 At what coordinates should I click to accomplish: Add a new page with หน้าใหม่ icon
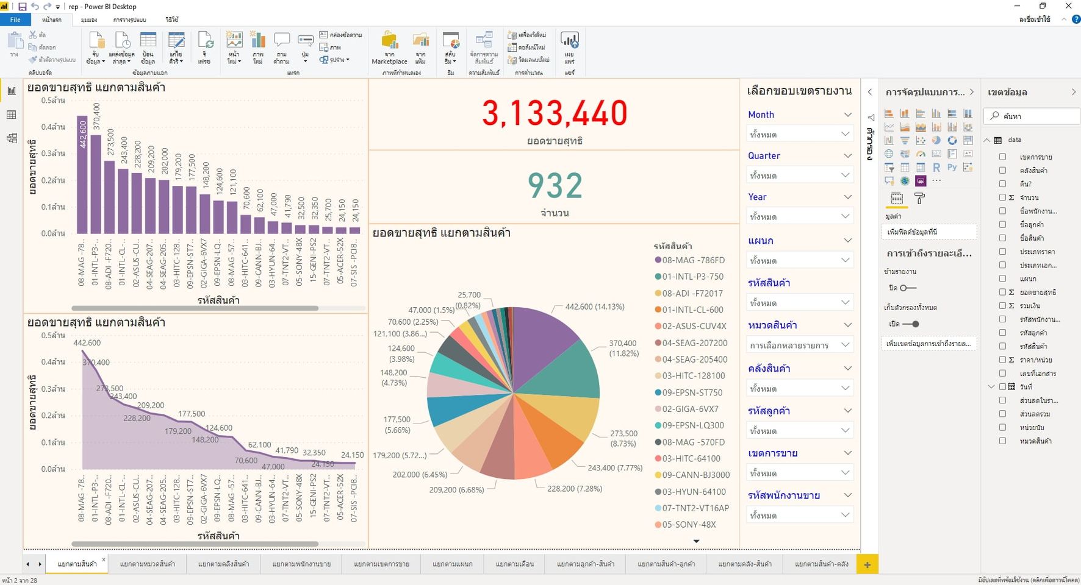click(x=234, y=48)
